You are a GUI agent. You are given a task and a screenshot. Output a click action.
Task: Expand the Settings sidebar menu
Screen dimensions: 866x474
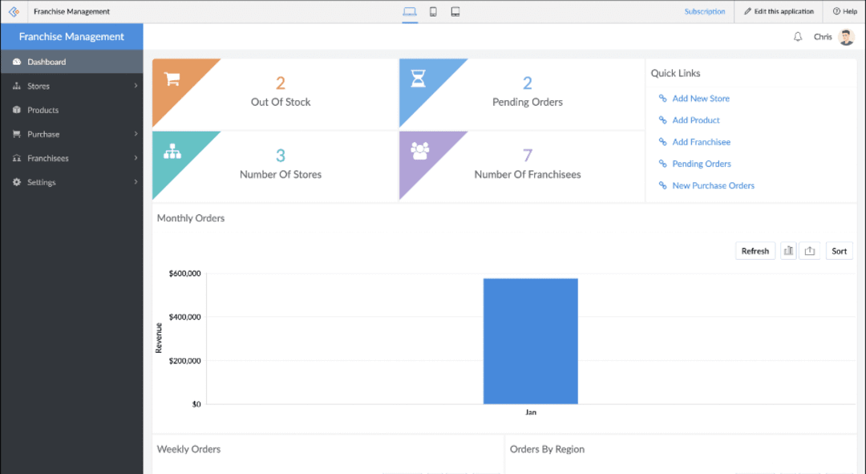coord(136,182)
